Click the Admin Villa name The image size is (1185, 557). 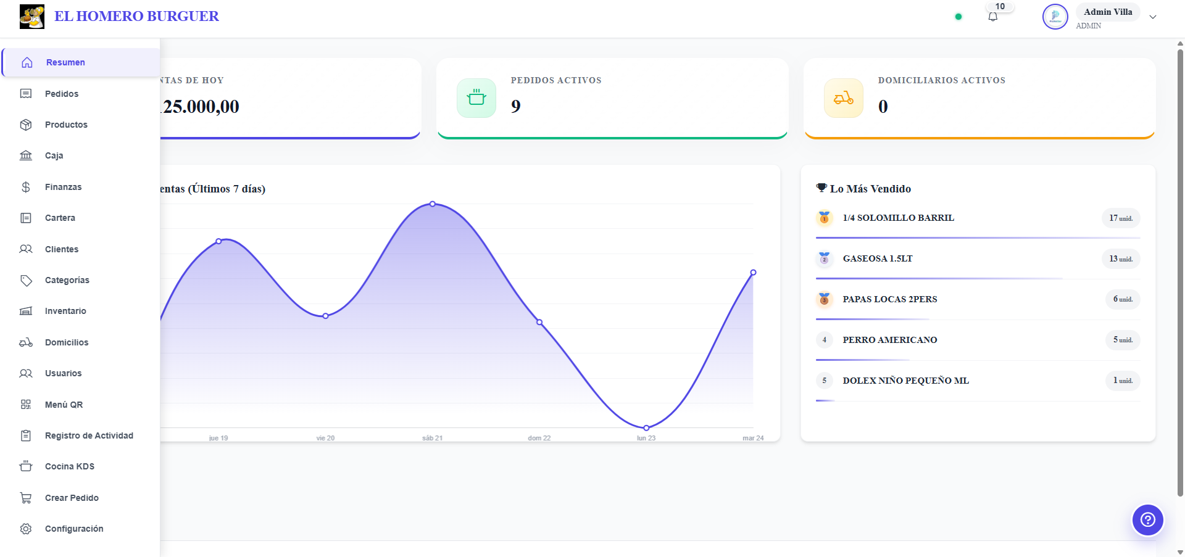coord(1107,12)
